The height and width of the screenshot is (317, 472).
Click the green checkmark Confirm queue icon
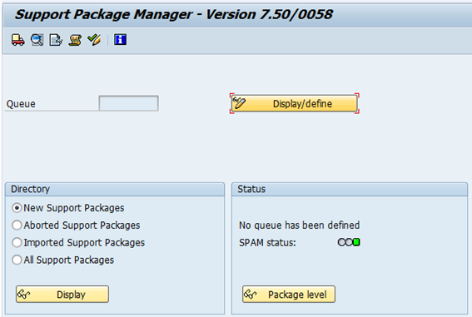coord(94,40)
